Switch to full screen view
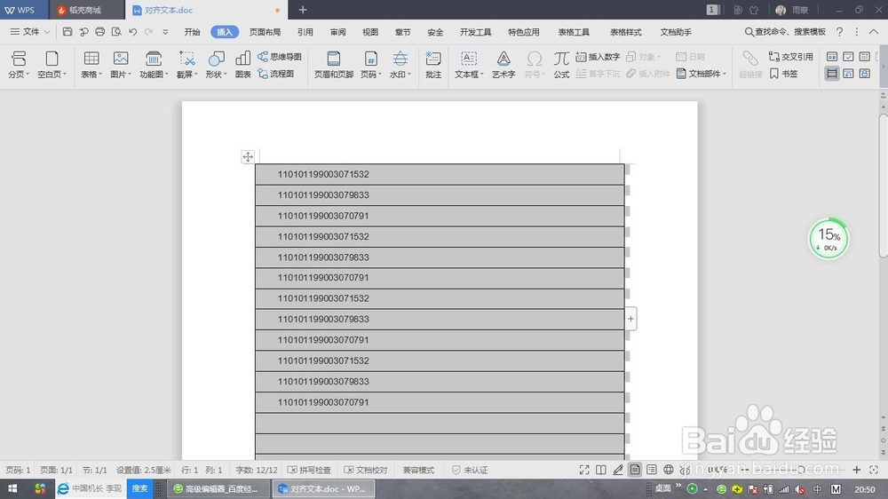The width and height of the screenshot is (888, 499). pyautogui.click(x=584, y=470)
